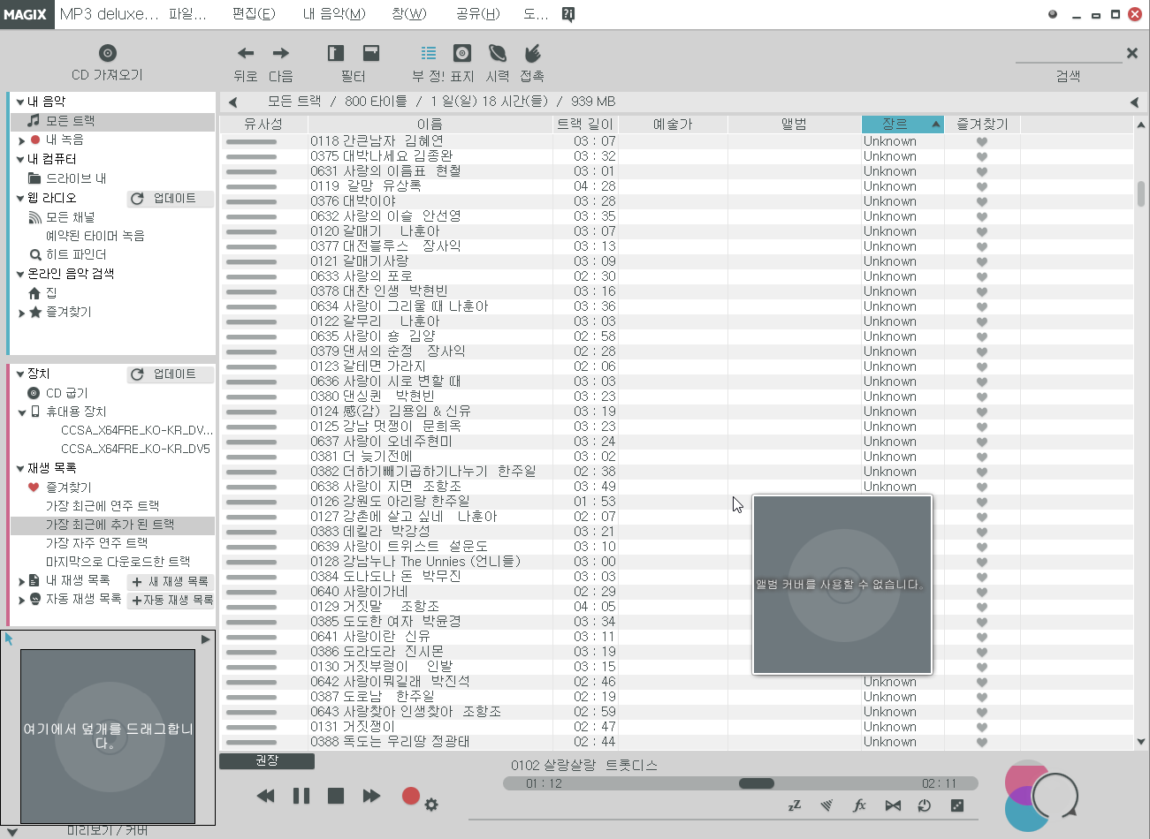
Task: Favorite the 0631 사랑의 이름표 track heart
Action: tap(981, 172)
